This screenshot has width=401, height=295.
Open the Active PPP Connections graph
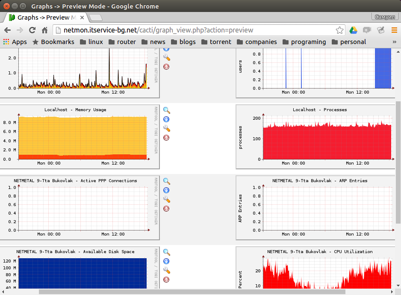point(79,208)
